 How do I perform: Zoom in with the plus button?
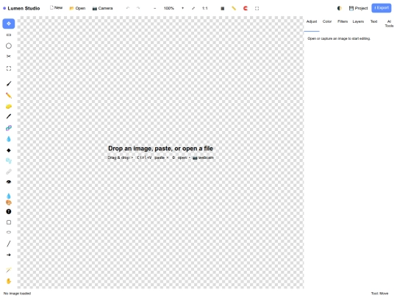pyautogui.click(x=182, y=8)
